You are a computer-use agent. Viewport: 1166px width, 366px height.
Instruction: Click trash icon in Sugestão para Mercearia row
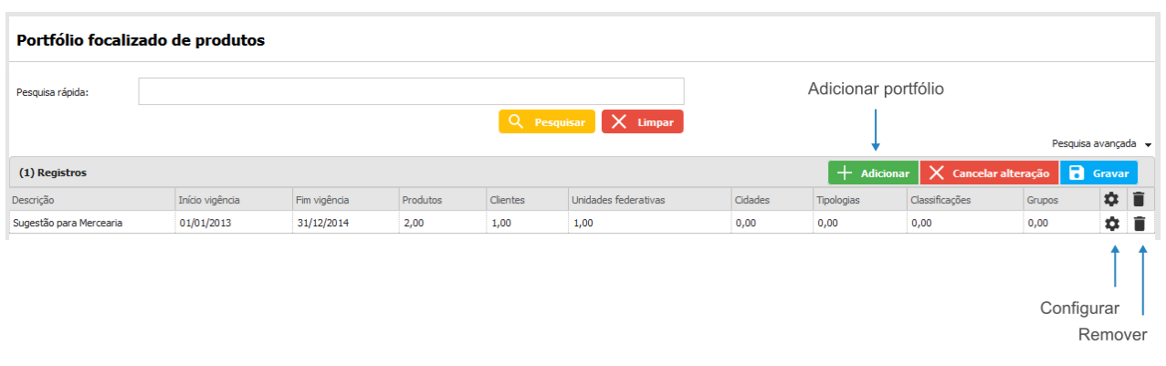[x=1139, y=224]
